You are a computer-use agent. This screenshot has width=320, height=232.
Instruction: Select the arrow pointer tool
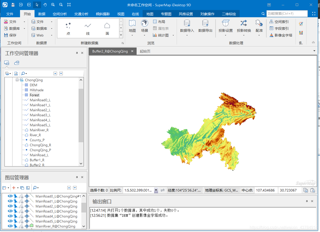click(37, 5)
